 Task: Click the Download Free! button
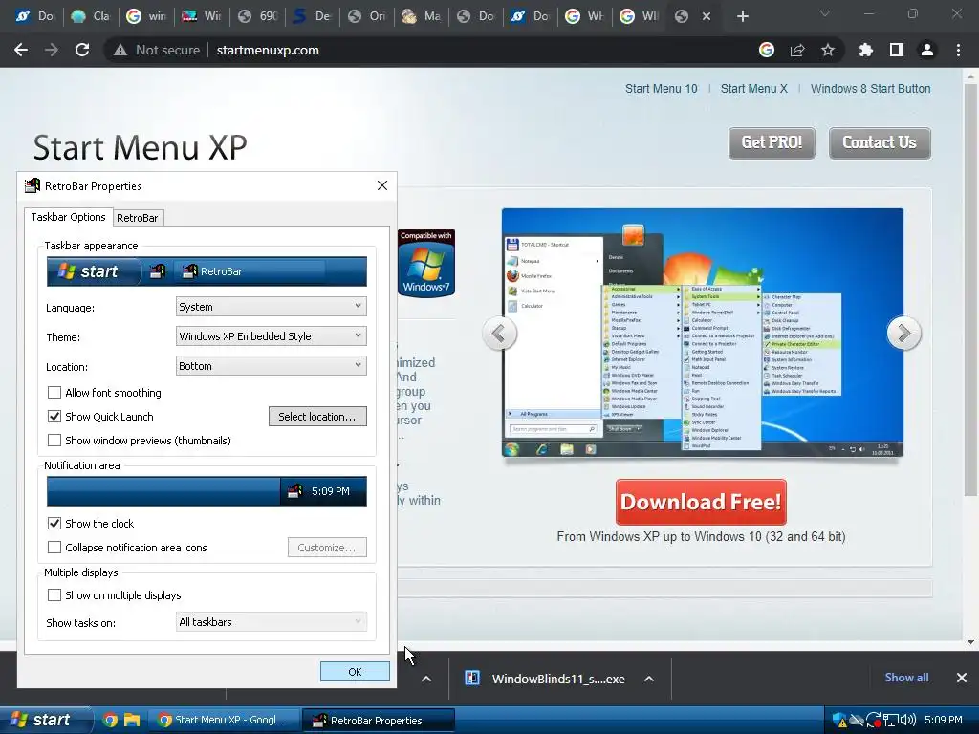(701, 502)
